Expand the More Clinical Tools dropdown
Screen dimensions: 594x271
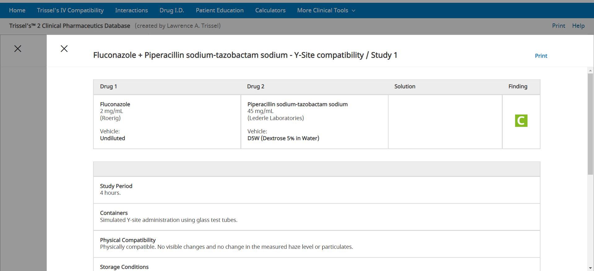[326, 10]
